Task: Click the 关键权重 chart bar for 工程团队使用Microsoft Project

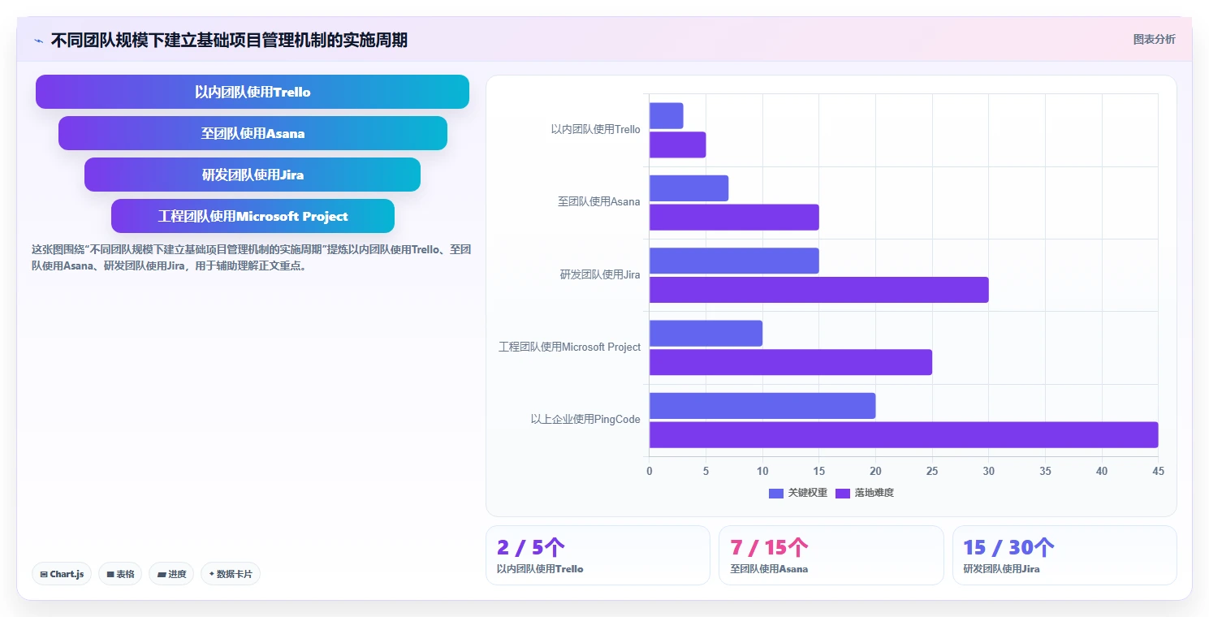Action: click(x=706, y=334)
